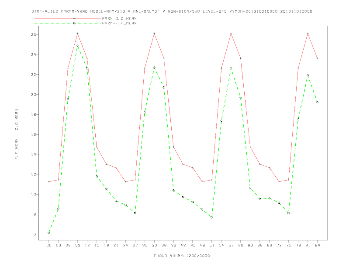Click x-axis tick label 33
This screenshot has height=267, width=346.
coord(154,245)
